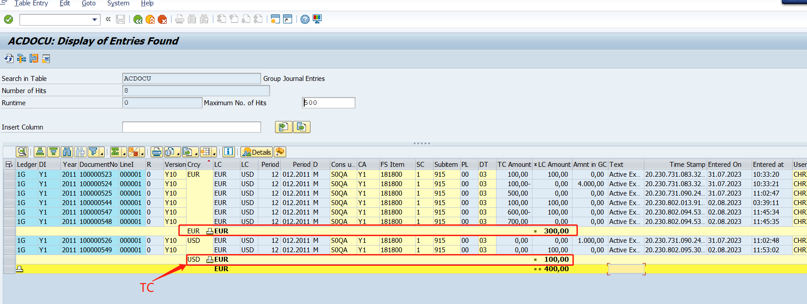This screenshot has width=807, height=304.
Task: Click the Refresh icon below the title
Action: coord(9,58)
